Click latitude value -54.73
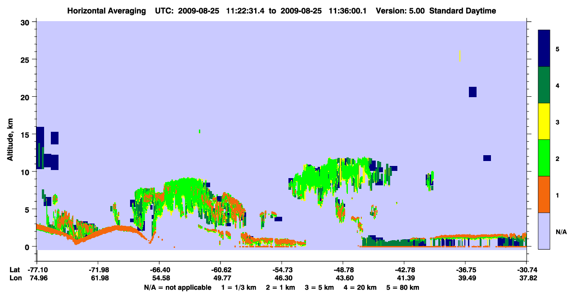Screen dimensions: 585x300 pos(282,270)
